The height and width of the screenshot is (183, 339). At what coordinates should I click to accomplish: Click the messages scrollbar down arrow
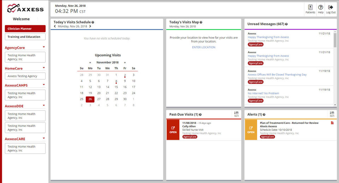coord(335,105)
